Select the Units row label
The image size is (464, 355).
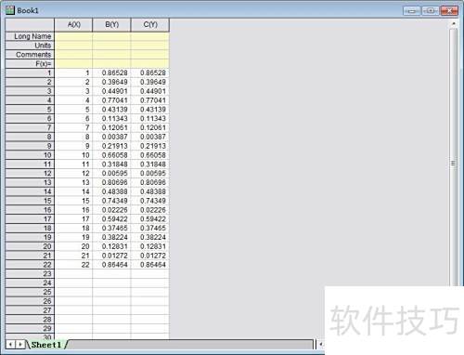(30, 46)
